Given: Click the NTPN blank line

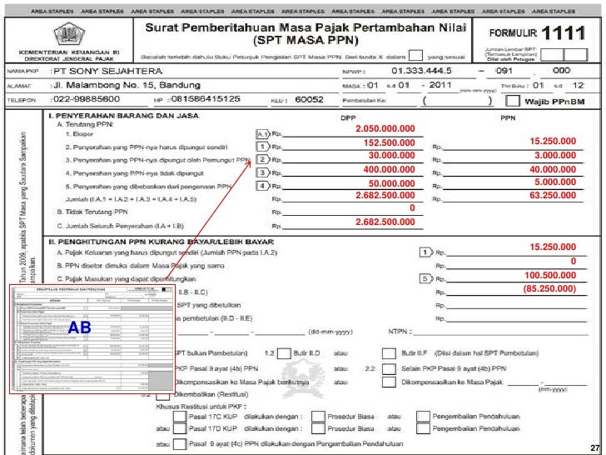Looking at the screenshot, I should click(x=500, y=332).
